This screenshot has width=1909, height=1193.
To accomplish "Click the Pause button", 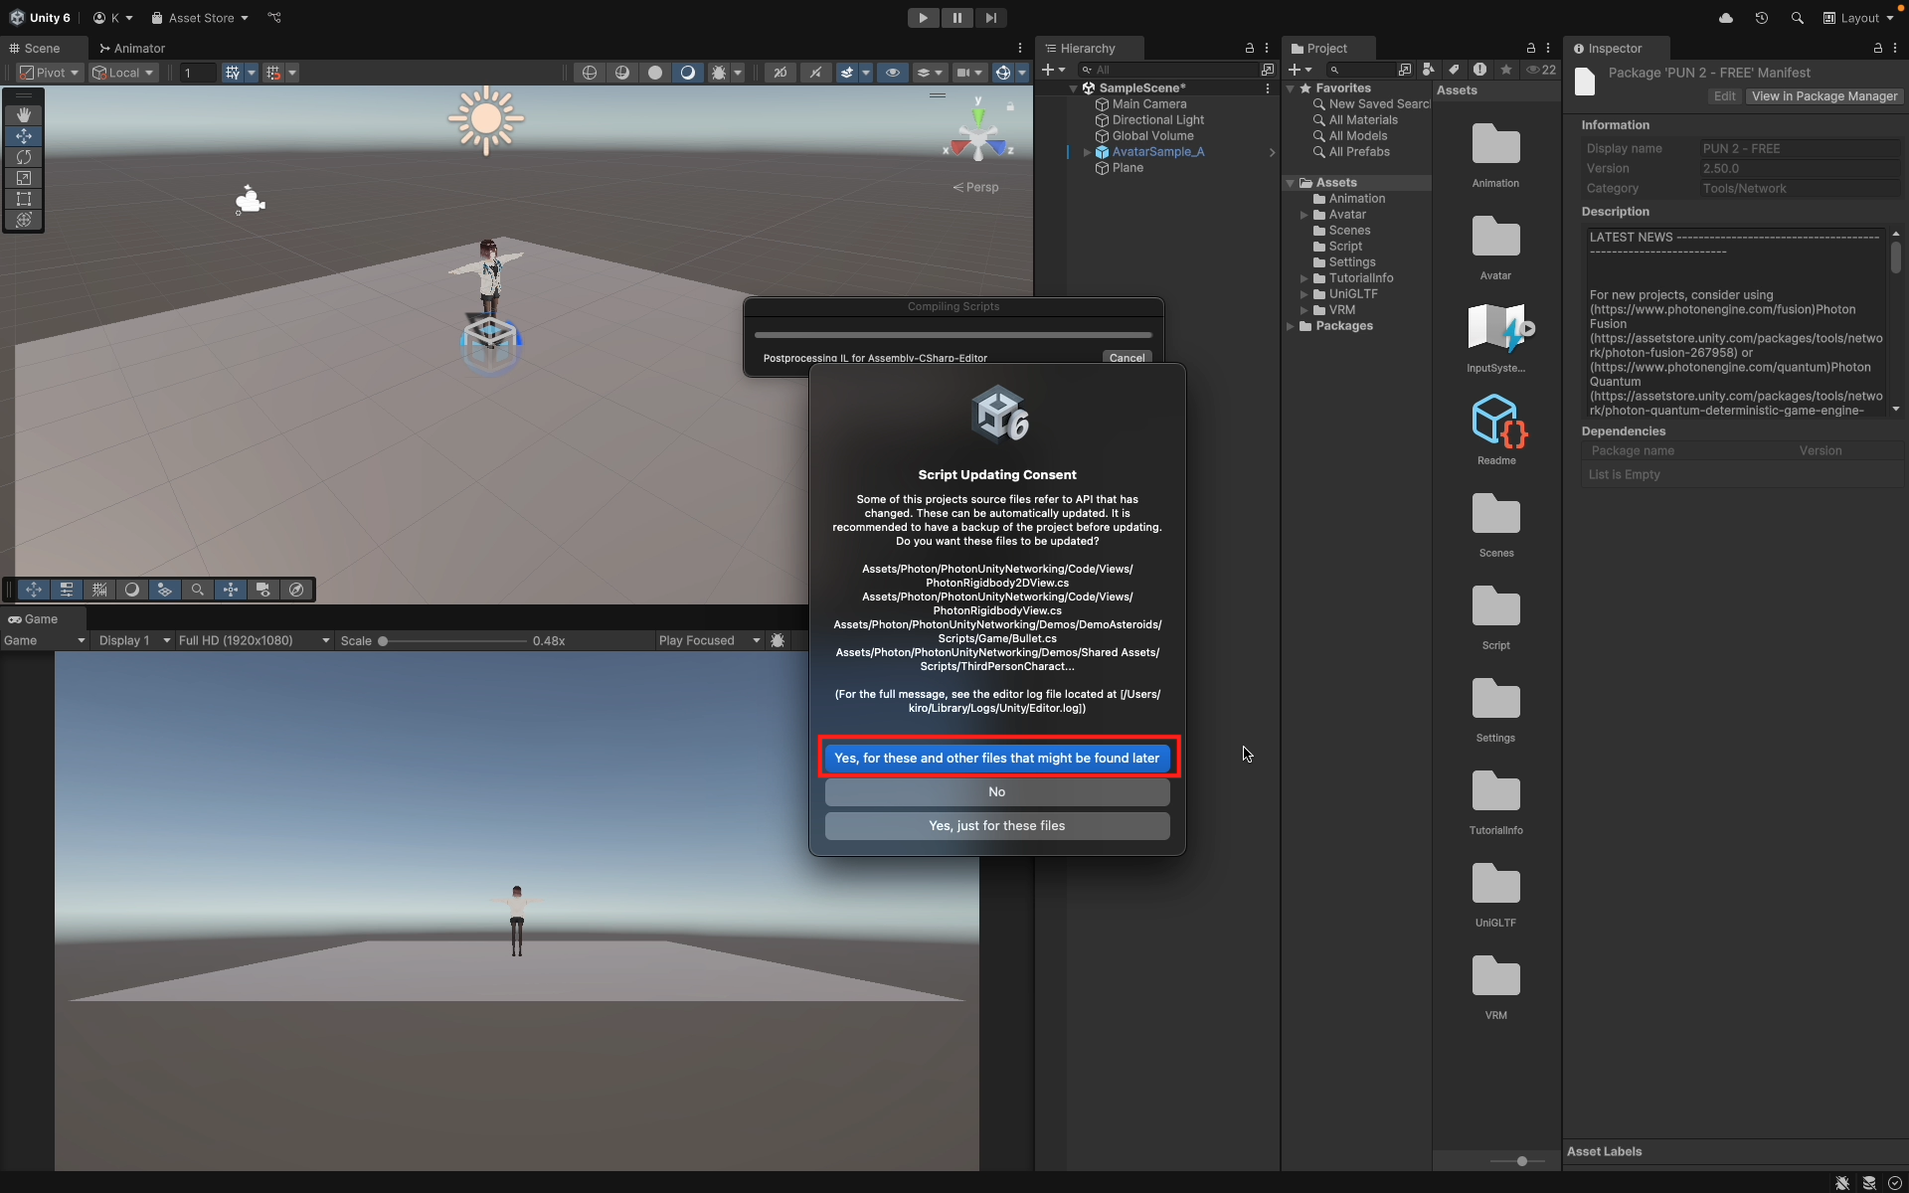I will pyautogui.click(x=956, y=18).
